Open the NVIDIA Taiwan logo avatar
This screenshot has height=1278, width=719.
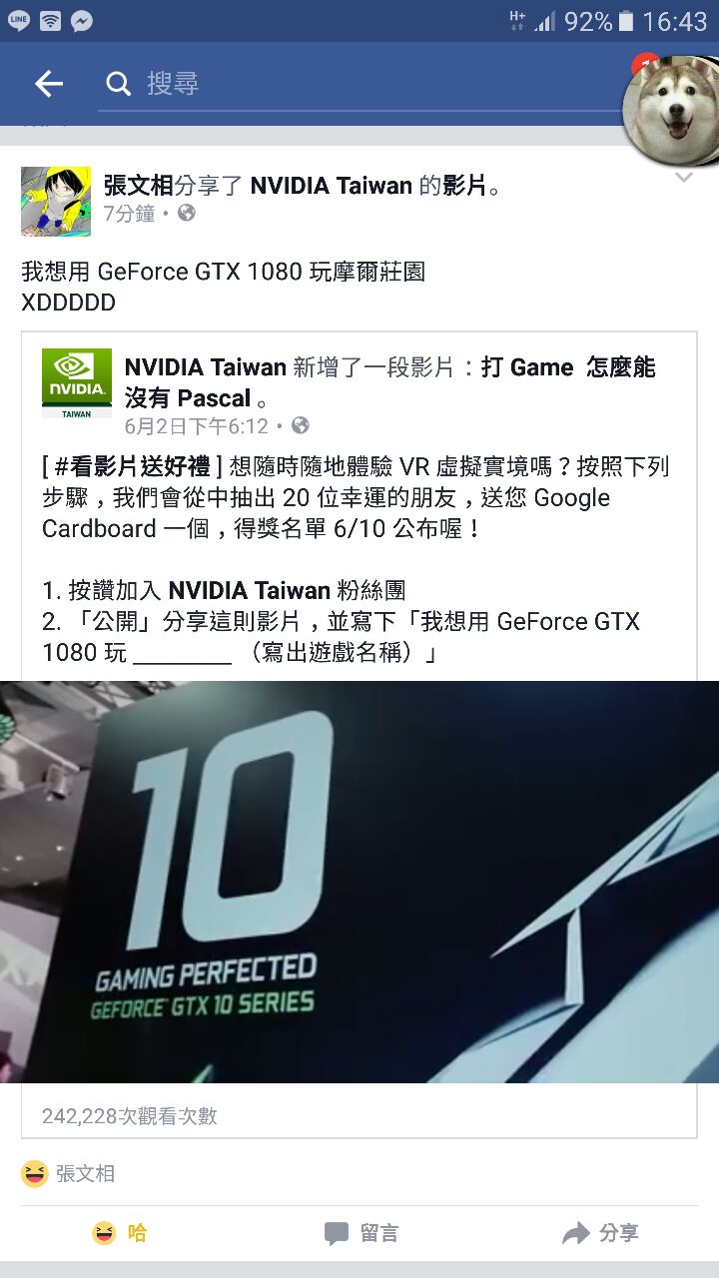[x=77, y=383]
